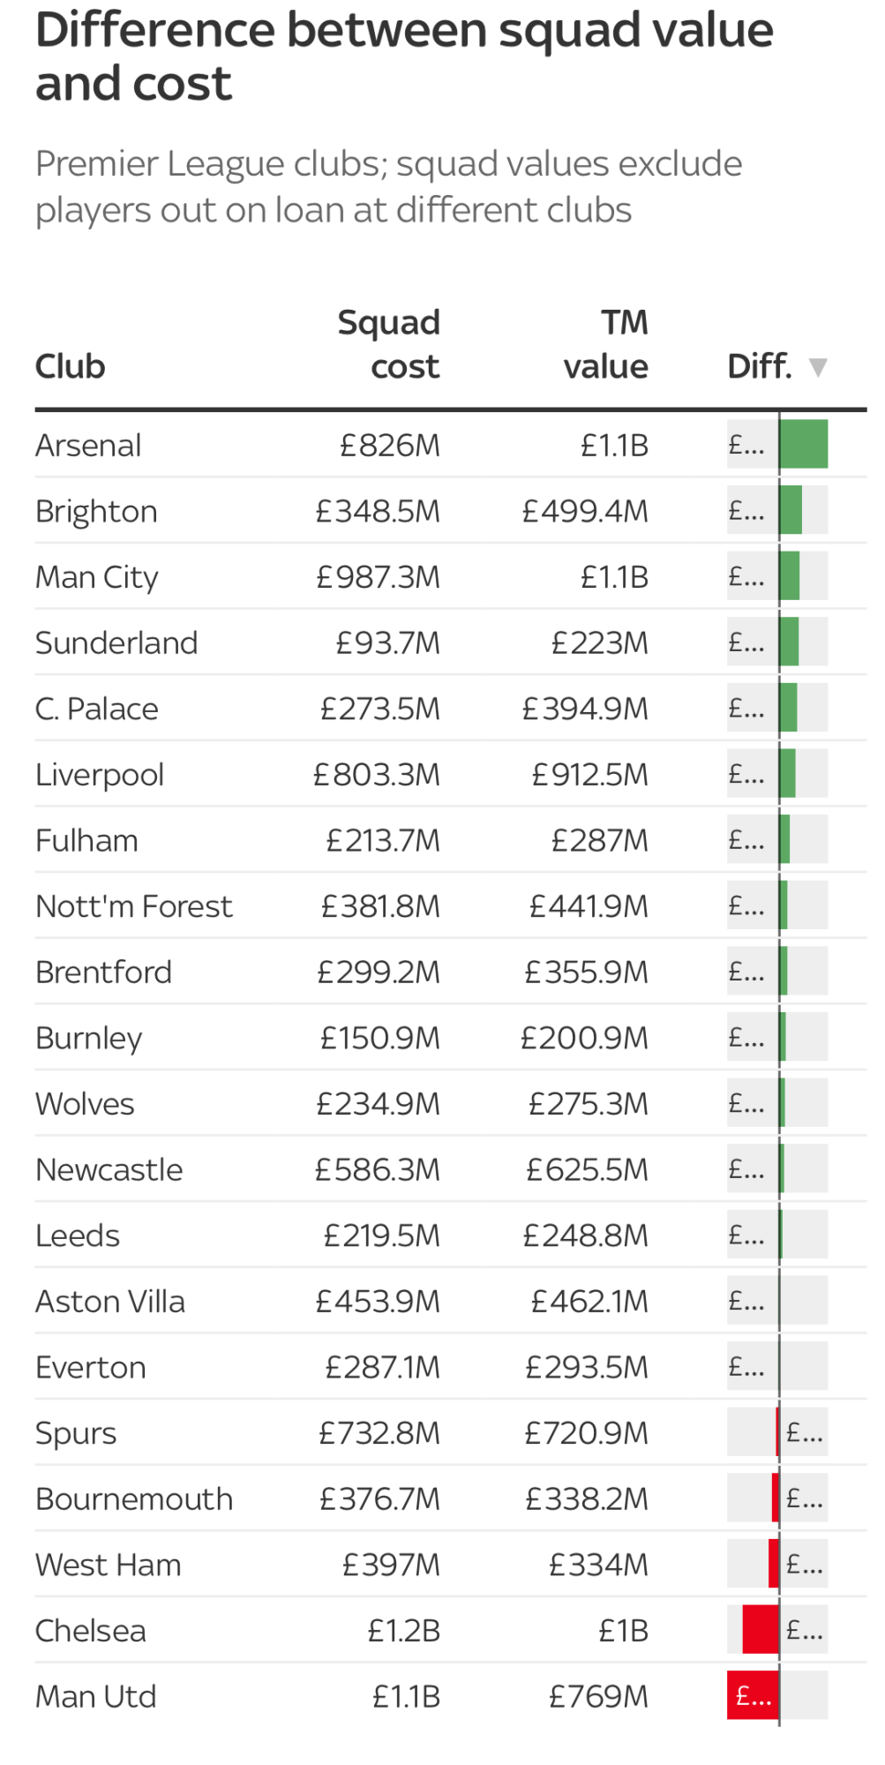
Task: Click the chart title heading
Action: click(404, 56)
